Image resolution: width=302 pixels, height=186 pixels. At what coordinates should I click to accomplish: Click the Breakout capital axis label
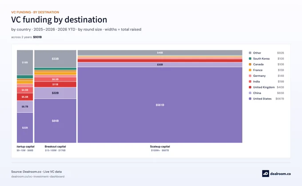55,146
